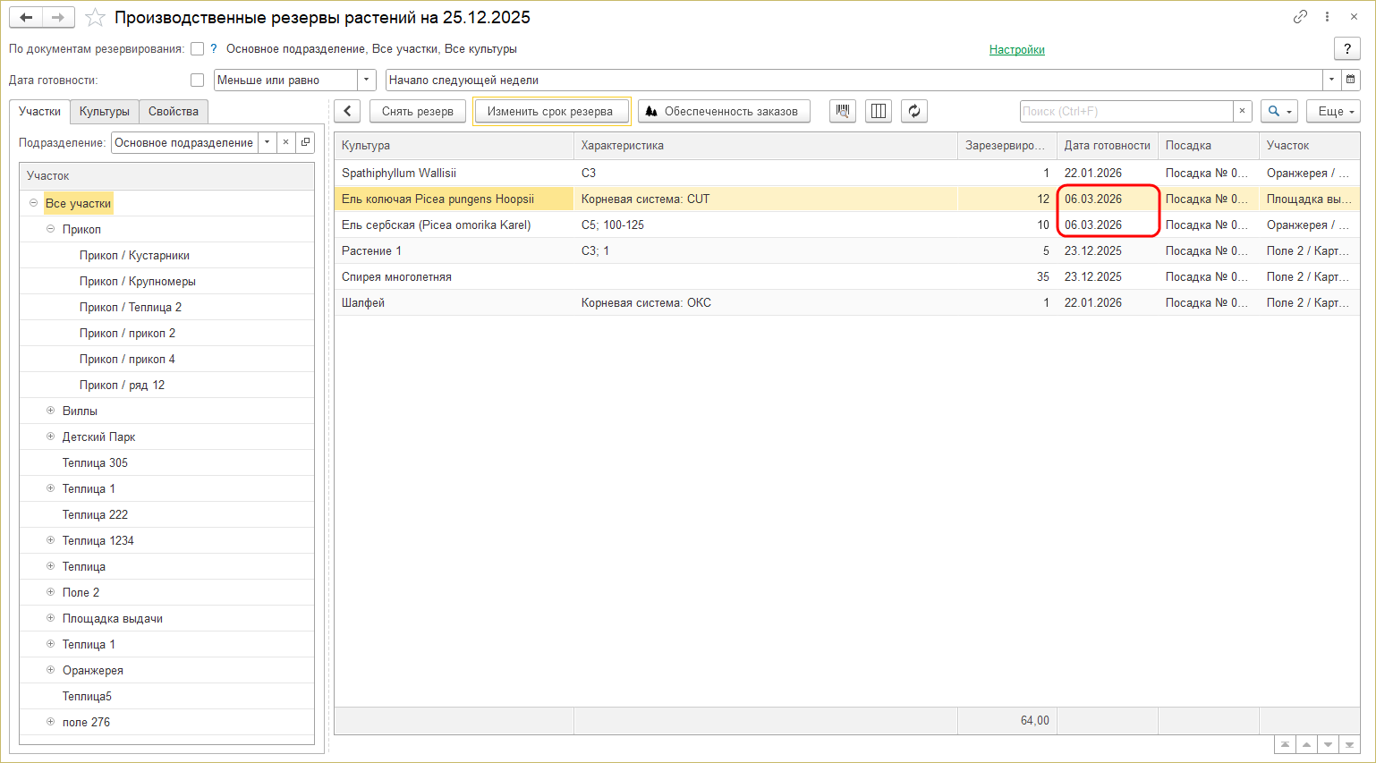The image size is (1376, 763).
Task: Collapse the left panel with chevron button
Action: click(x=347, y=111)
